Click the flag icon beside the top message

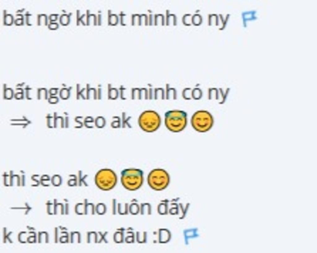click(x=250, y=19)
